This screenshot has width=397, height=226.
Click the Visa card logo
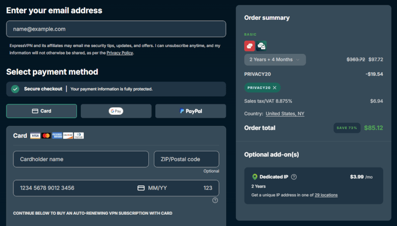pos(35,136)
